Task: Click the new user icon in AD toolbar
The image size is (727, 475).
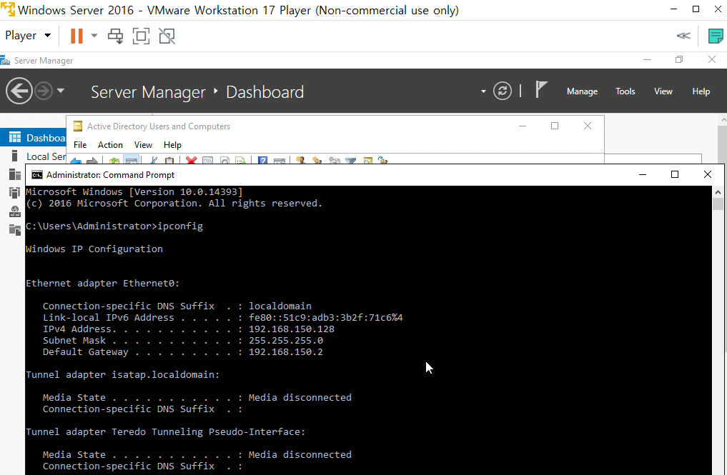Action: (300, 160)
